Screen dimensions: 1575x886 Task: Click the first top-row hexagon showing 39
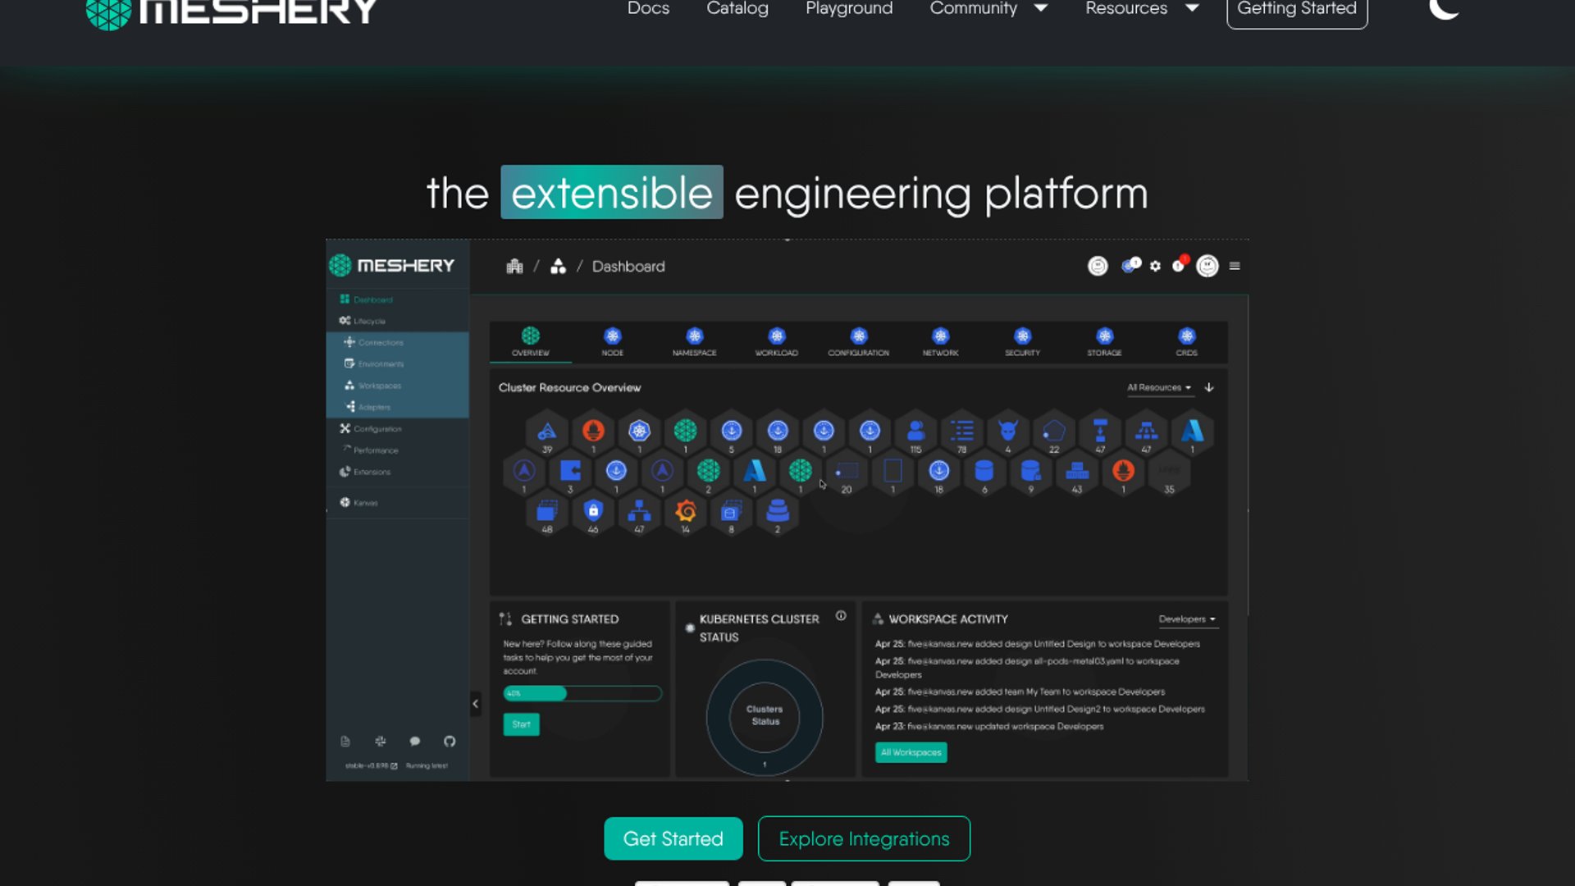(547, 432)
